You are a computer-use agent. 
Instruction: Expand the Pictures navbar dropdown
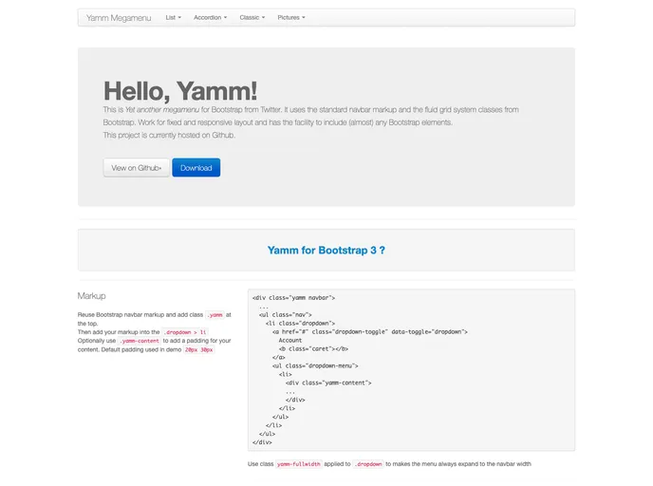291,17
